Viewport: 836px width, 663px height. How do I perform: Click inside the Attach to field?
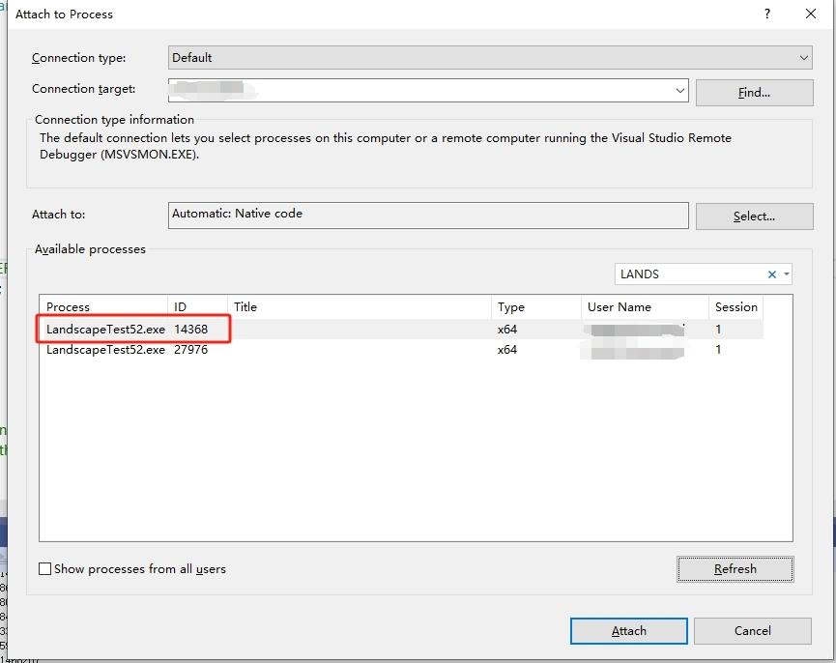coord(428,215)
